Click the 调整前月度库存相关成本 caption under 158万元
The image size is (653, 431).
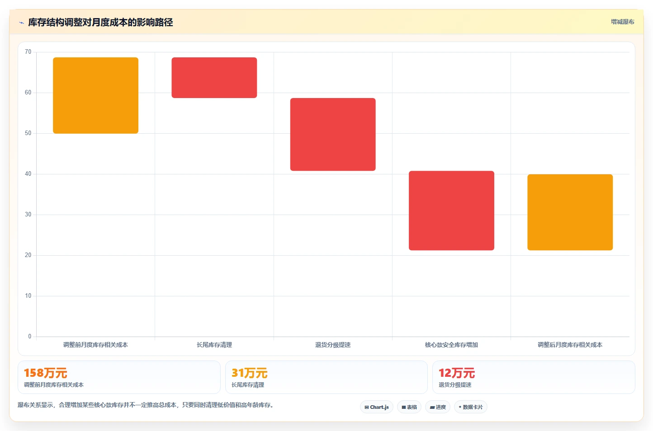[54, 385]
